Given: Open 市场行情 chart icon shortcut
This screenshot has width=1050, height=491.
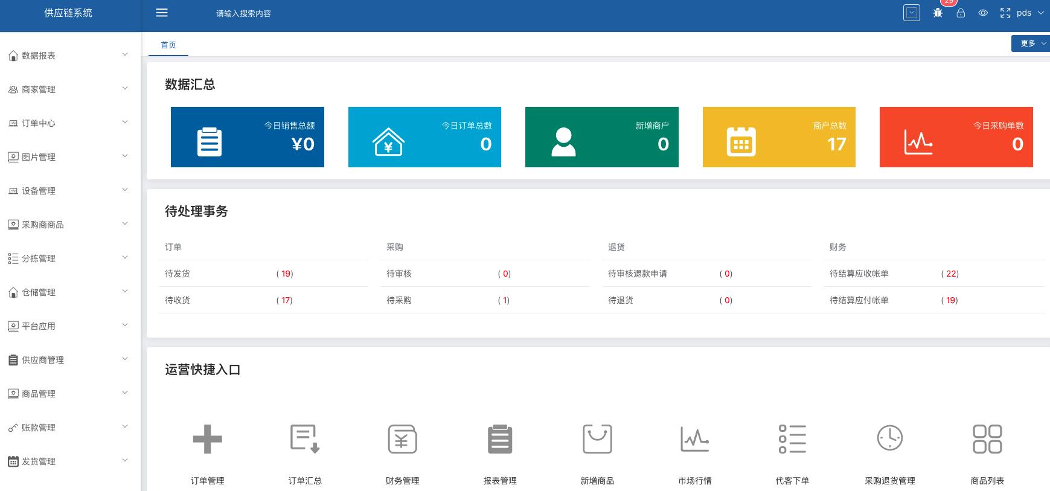Looking at the screenshot, I should (694, 439).
